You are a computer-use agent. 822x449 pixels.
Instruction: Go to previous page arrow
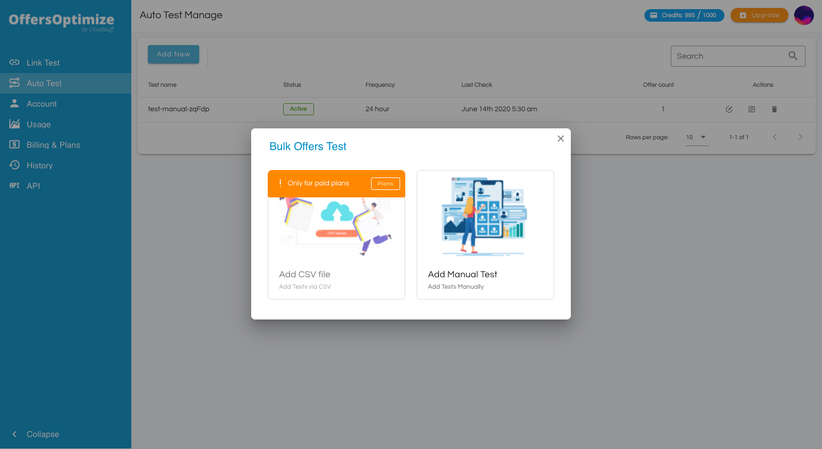775,137
